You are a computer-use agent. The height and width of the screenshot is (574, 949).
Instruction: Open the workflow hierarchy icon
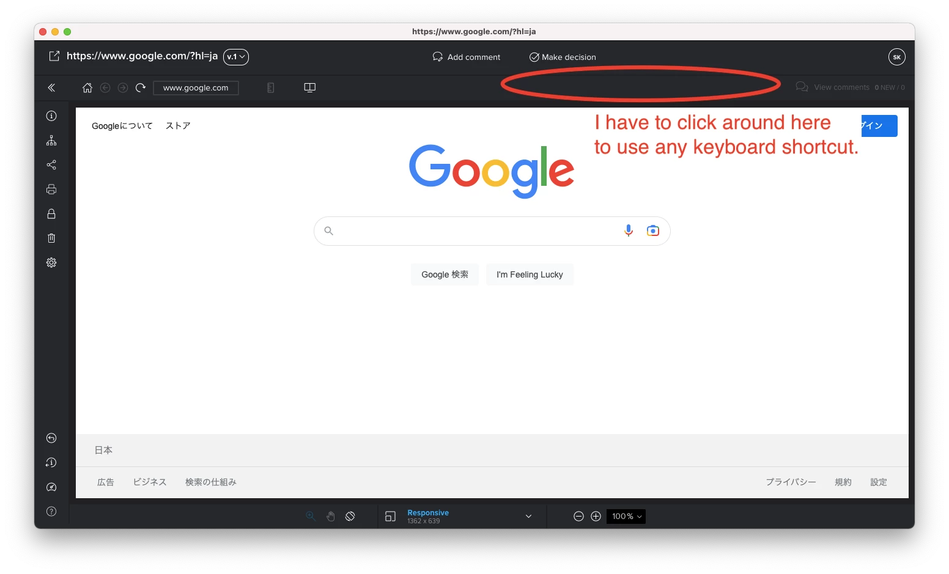[x=51, y=141]
